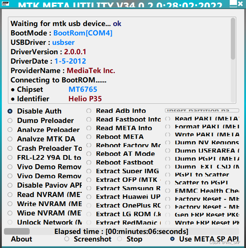
Task: Select the Format PART (META) option
Action: (x=202, y=127)
